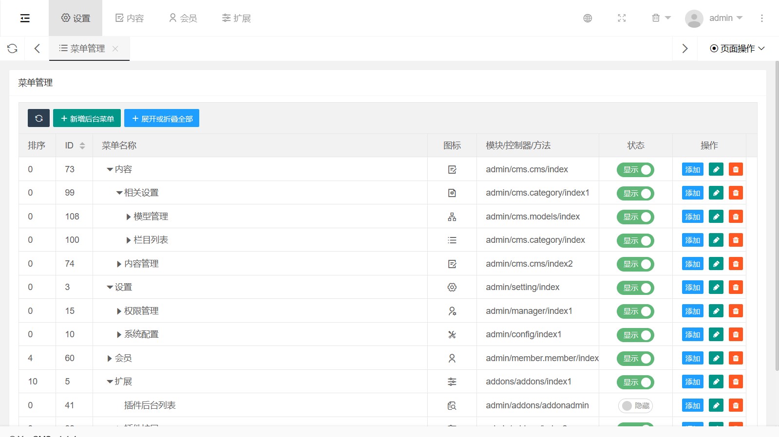Click 添加 in admin/cms.category/index row
The image size is (779, 437).
point(693,240)
